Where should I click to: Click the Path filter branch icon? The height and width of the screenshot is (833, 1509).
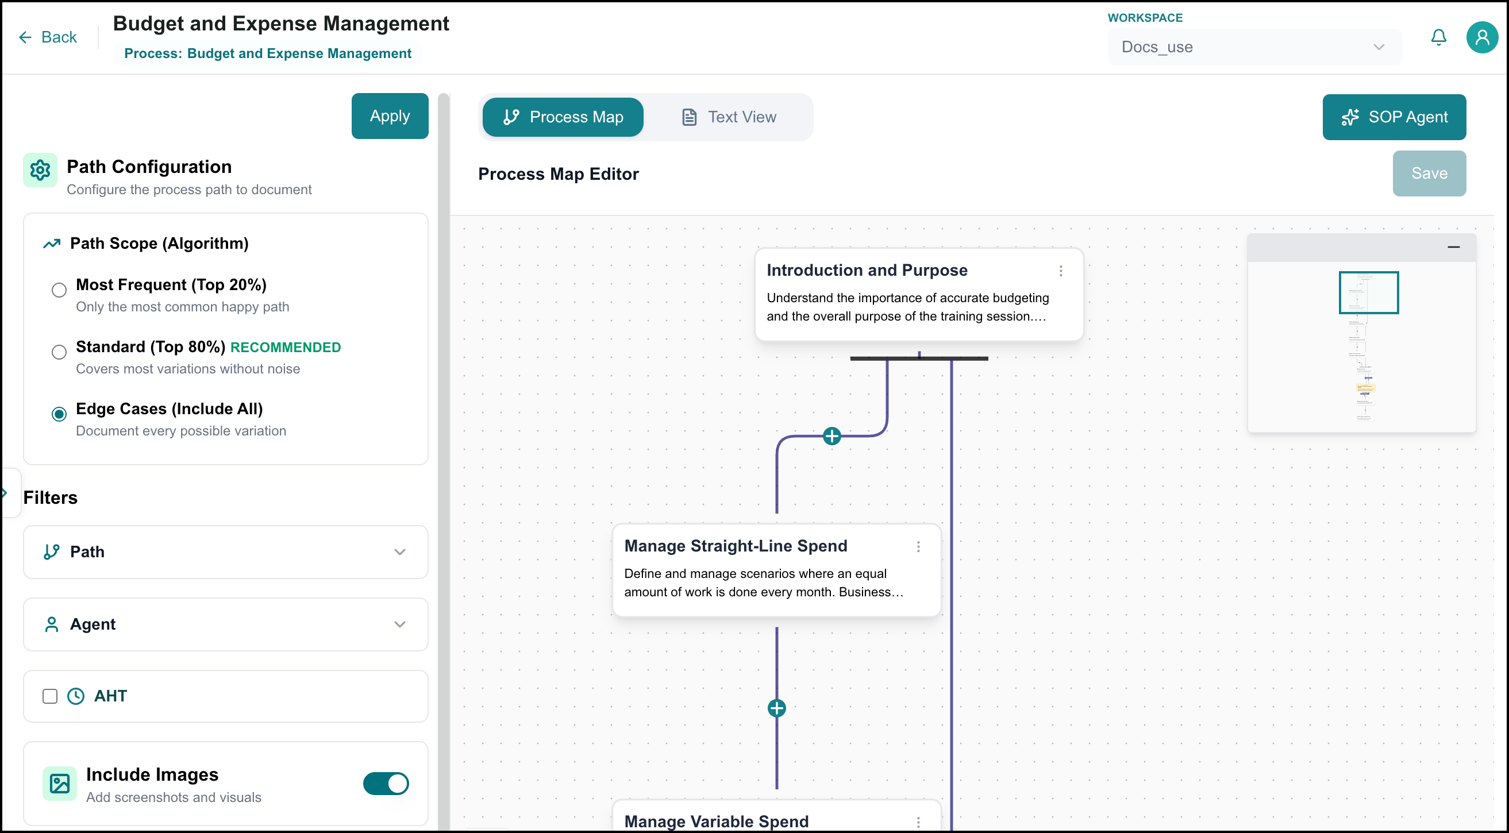point(52,552)
